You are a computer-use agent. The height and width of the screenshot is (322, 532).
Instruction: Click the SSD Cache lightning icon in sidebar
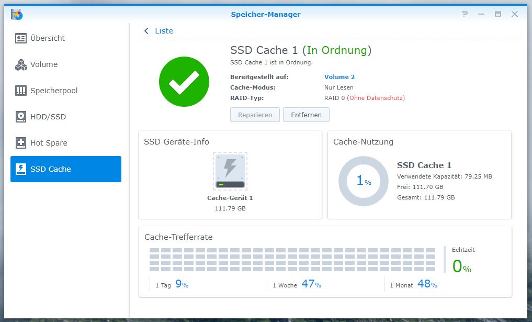click(x=21, y=169)
